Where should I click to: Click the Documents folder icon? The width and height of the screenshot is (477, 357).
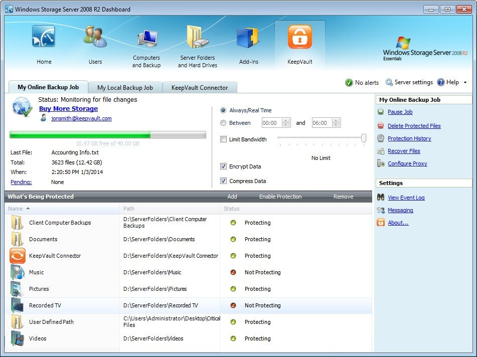[x=17, y=239]
